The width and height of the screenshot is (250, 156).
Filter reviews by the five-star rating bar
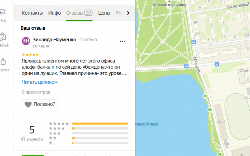coord(100,124)
